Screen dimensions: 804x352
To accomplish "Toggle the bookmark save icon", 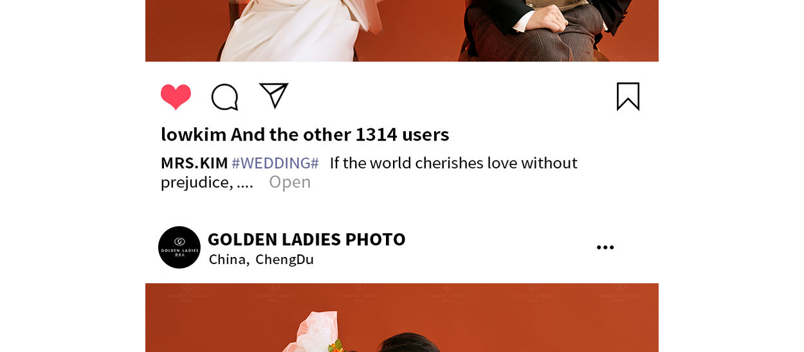I will 628,96.
